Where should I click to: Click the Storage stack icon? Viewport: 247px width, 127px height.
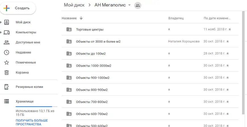pos(7,101)
